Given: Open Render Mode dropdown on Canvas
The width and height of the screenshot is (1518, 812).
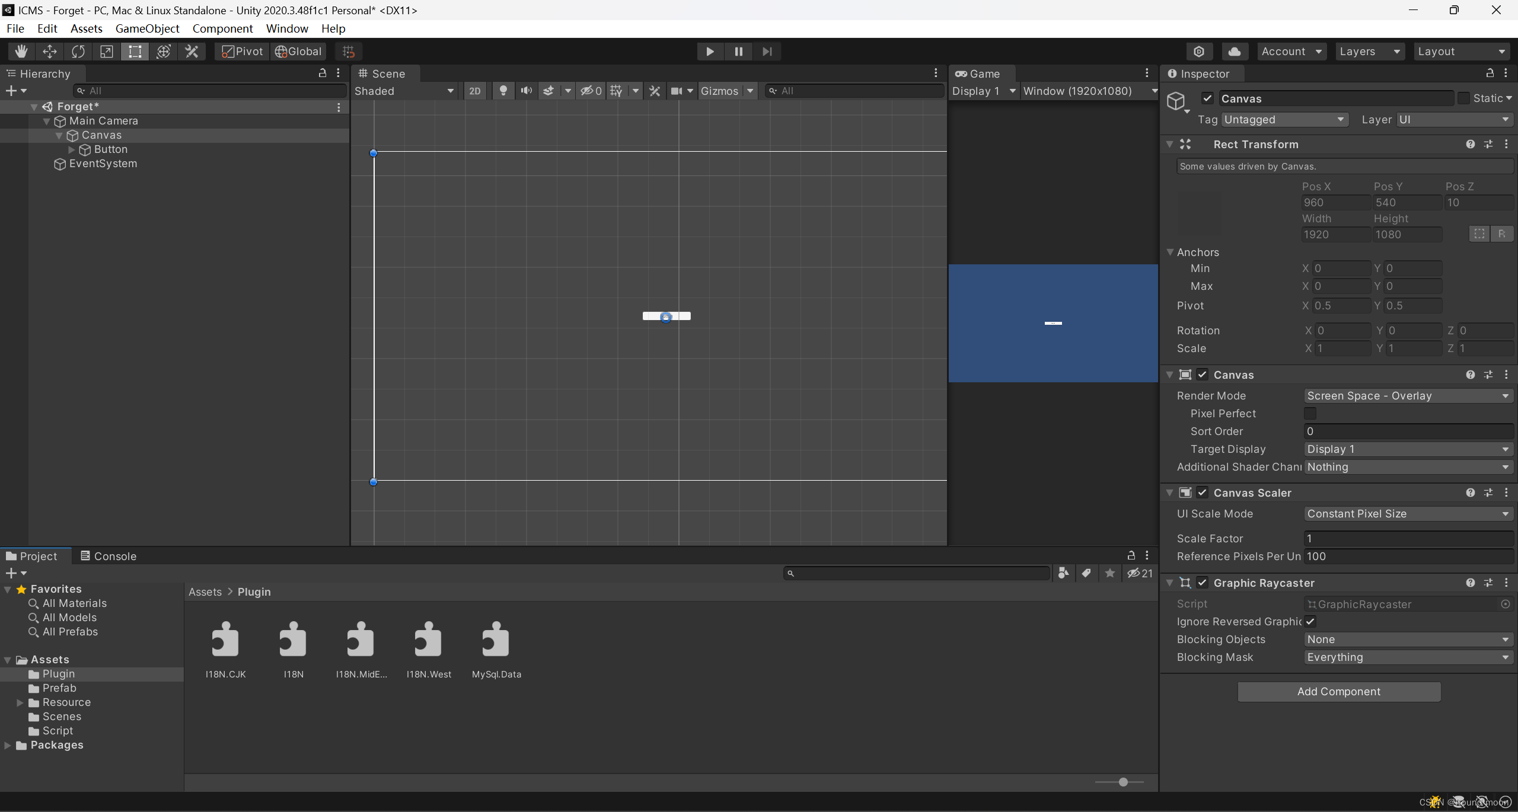Looking at the screenshot, I should click(1405, 395).
